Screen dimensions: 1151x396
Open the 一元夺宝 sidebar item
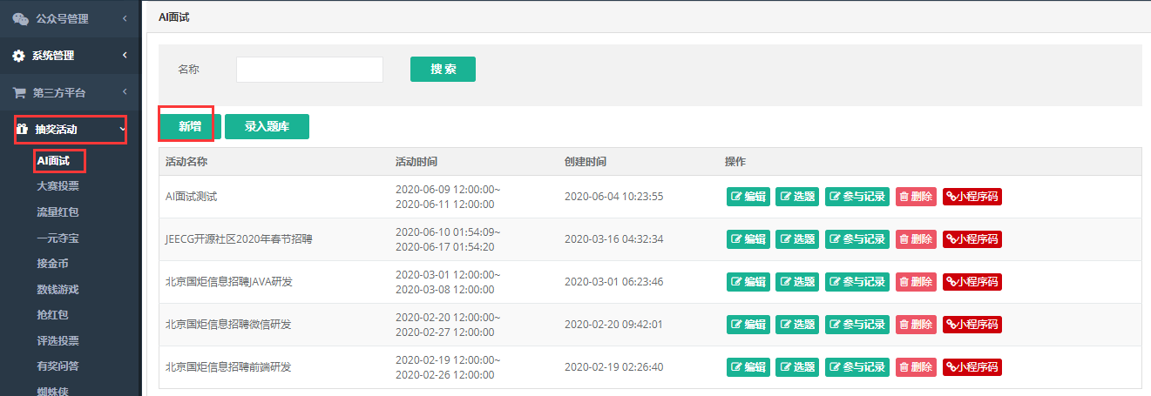[x=58, y=238]
